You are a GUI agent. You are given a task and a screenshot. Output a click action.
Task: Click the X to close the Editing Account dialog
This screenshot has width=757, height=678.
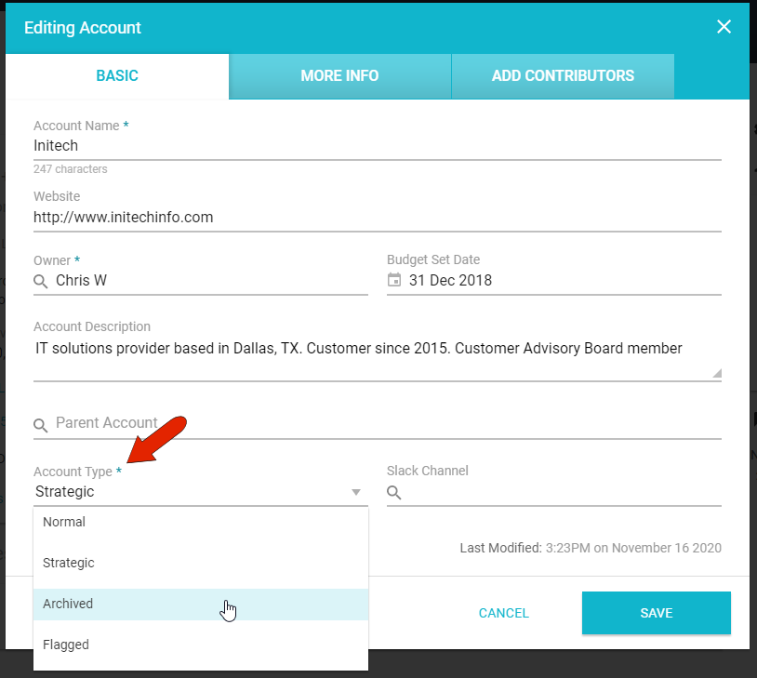click(724, 27)
